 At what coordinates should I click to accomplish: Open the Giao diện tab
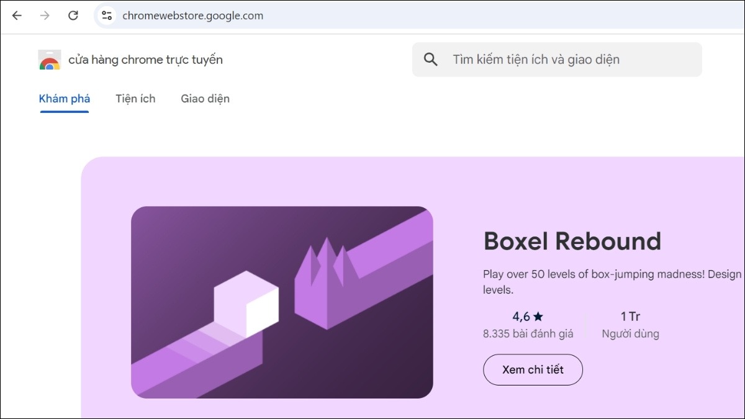tap(205, 99)
